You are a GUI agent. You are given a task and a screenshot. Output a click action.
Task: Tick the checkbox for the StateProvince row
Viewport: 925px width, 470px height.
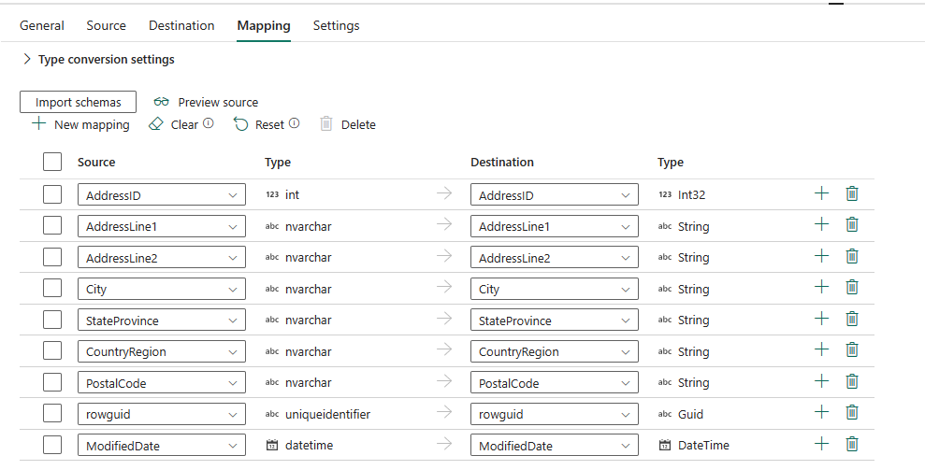[x=52, y=320]
